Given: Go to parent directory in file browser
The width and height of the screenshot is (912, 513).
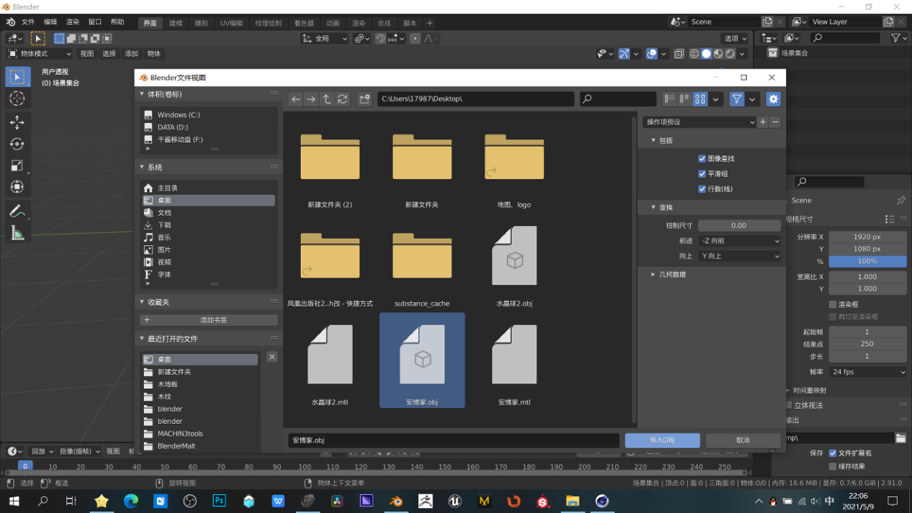Looking at the screenshot, I should [327, 99].
